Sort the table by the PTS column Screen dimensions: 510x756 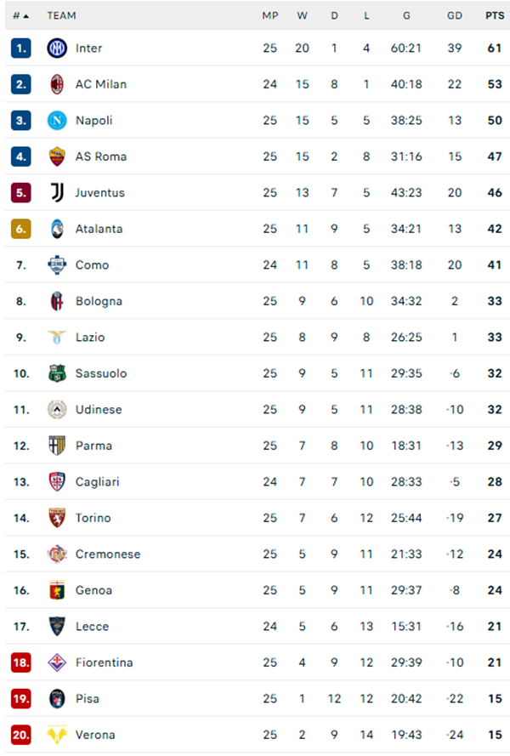tap(494, 15)
